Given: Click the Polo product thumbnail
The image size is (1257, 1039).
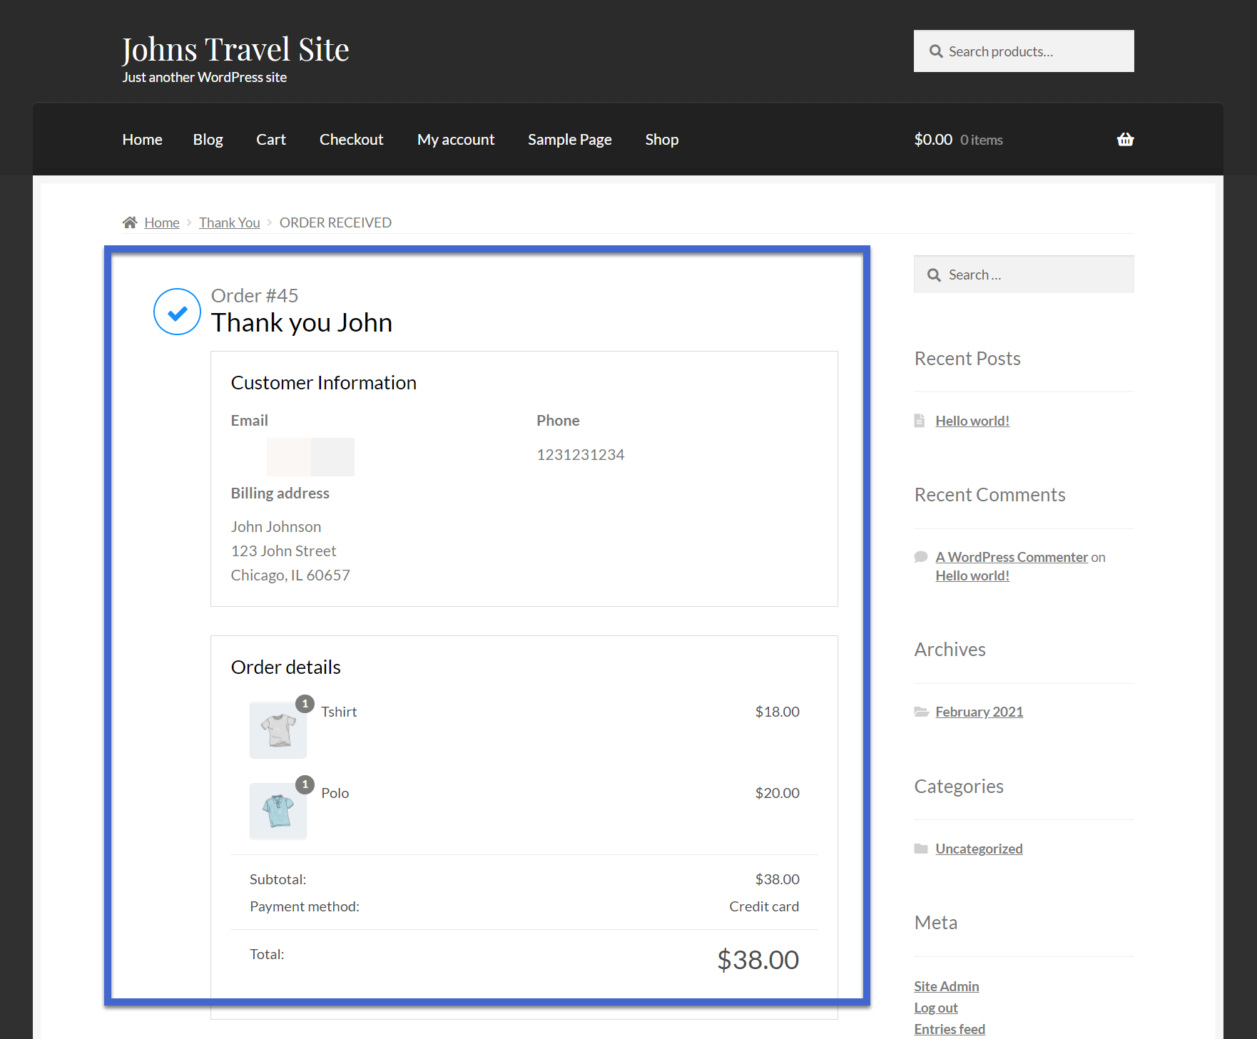Looking at the screenshot, I should pos(278,812).
